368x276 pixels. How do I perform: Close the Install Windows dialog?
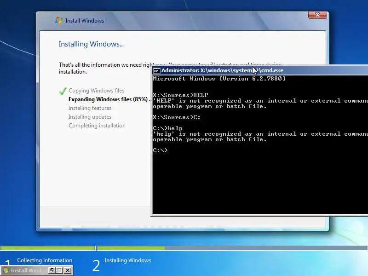tap(317, 15)
